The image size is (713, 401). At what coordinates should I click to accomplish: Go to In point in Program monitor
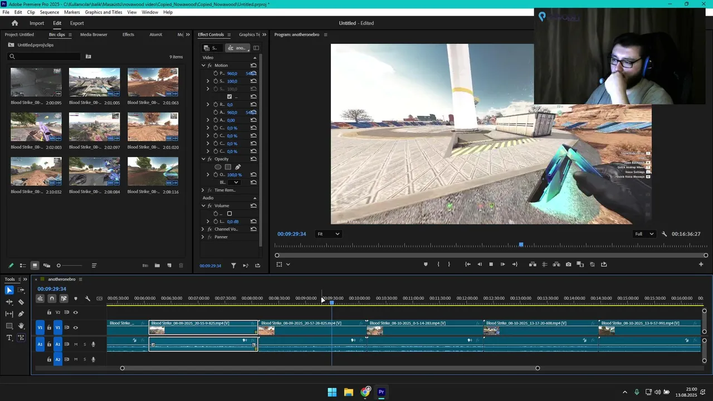(467, 265)
